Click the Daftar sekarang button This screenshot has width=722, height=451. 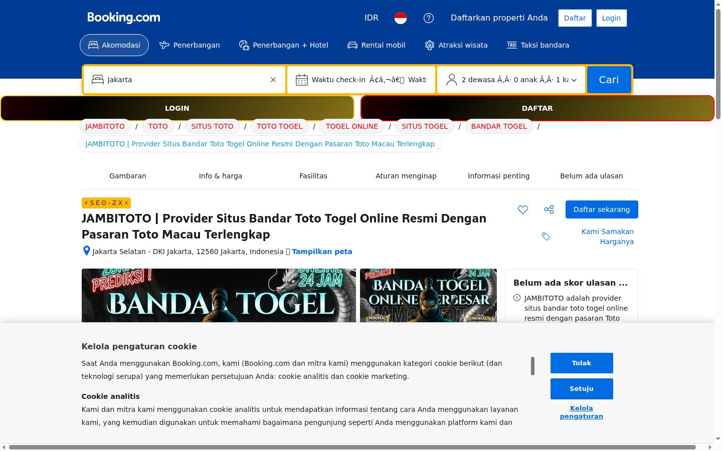pos(602,209)
